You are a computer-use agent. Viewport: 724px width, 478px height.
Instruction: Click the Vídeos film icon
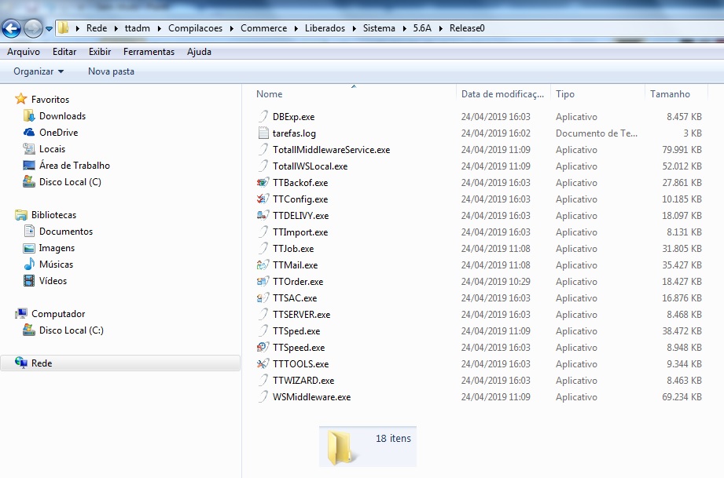tap(29, 281)
